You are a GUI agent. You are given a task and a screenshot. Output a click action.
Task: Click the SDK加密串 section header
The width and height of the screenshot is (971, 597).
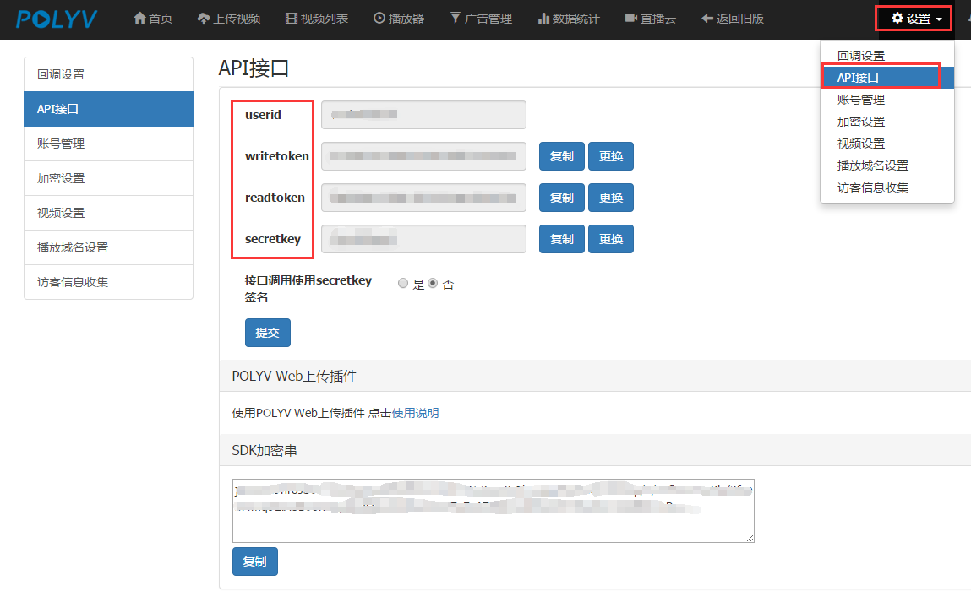pyautogui.click(x=265, y=450)
